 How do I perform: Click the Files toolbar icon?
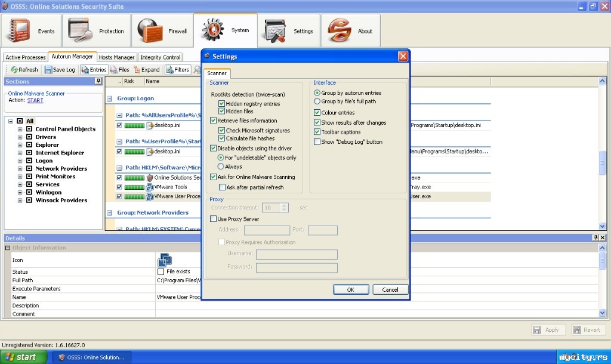tap(114, 70)
